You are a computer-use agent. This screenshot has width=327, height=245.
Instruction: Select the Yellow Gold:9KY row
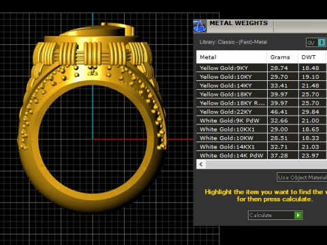262,68
